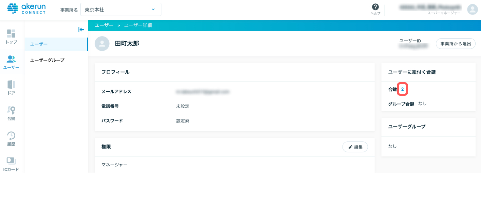Viewport: 481px width, 206px height.
Task: Expand the 東京本社 office dropdown
Action: click(121, 9)
